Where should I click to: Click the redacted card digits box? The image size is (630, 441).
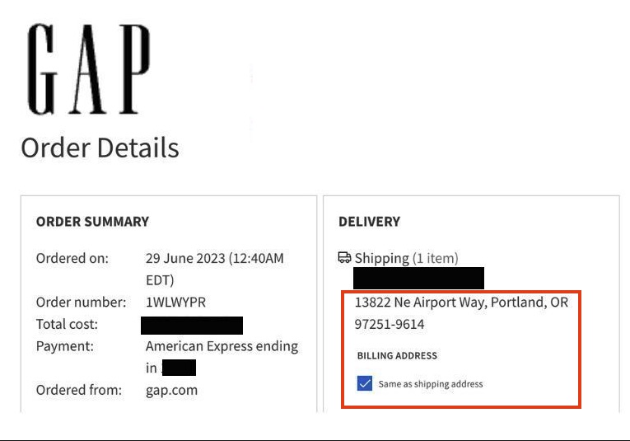179,368
